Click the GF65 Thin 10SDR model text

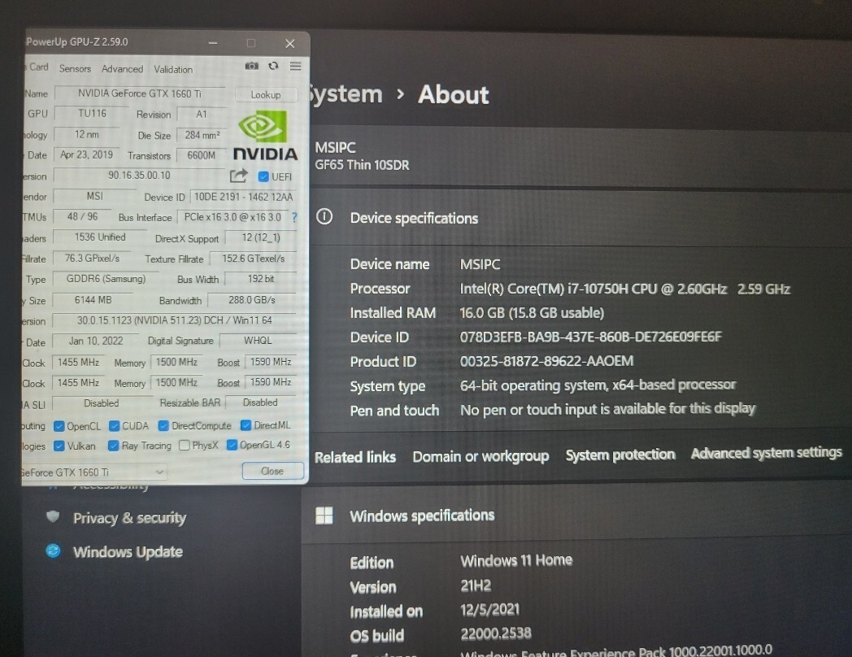pos(362,165)
